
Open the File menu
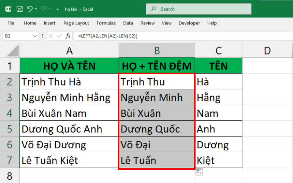point(11,23)
